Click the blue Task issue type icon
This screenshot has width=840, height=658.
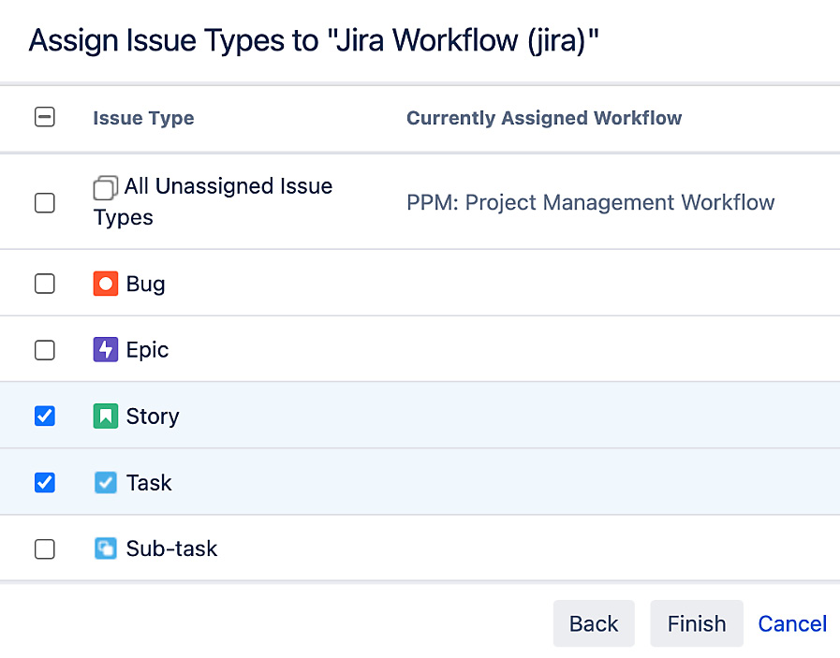pyautogui.click(x=105, y=482)
